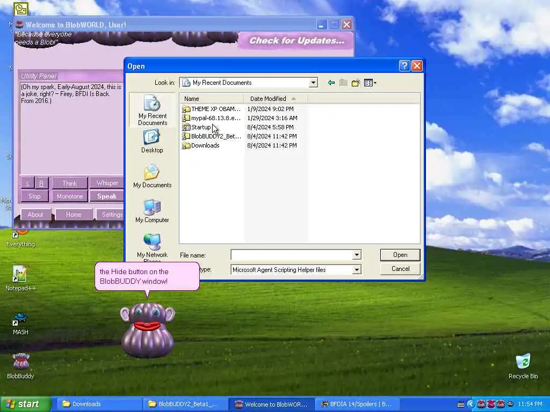Expand the File name dropdown arrow
This screenshot has height=412, width=550.
pos(357,255)
